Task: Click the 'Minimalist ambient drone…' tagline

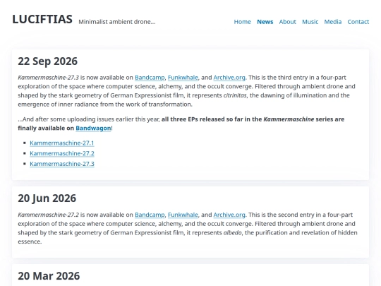Action: coord(117,22)
